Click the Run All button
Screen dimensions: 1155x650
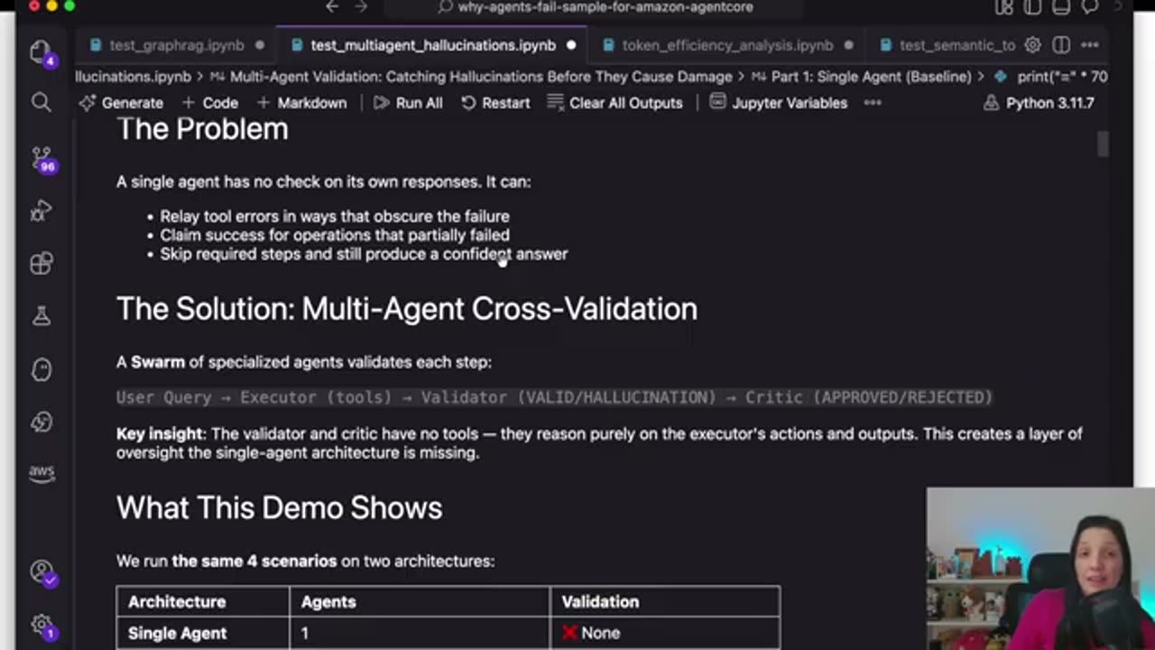[x=408, y=103]
